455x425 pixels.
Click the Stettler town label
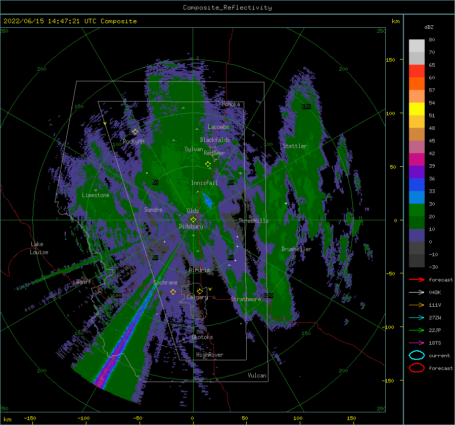click(295, 146)
